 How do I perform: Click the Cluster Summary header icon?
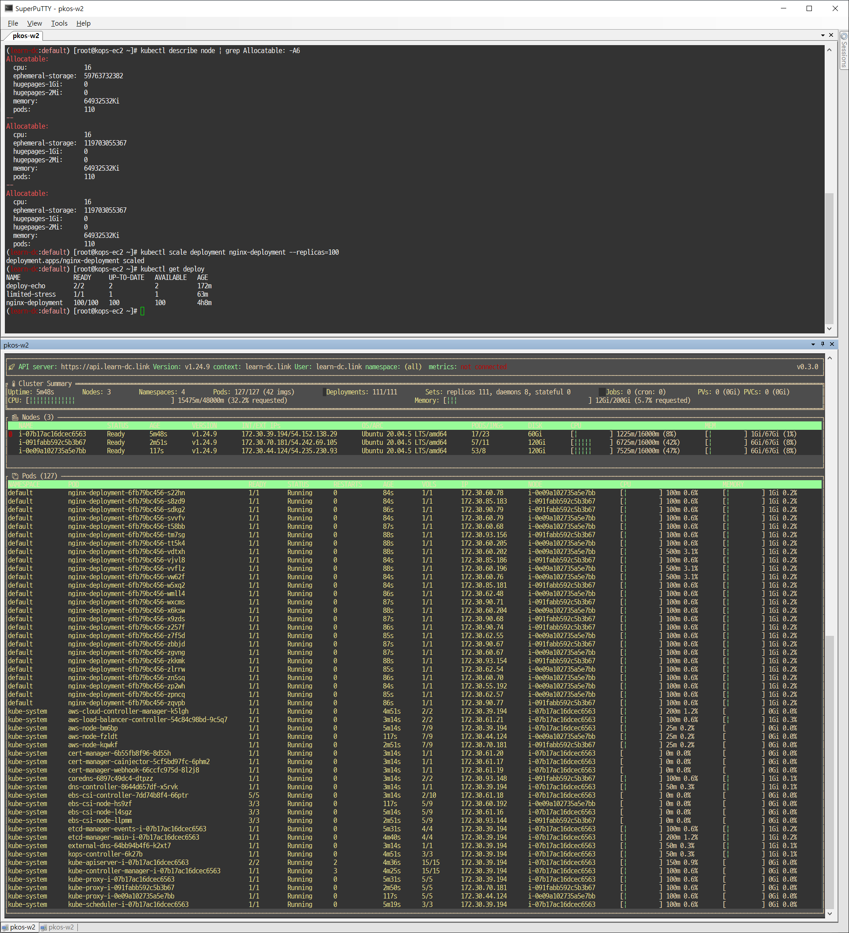(14, 383)
